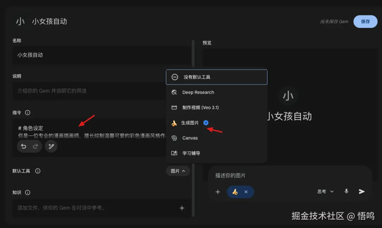Click the plus icon in the preview chat bar
The height and width of the screenshot is (228, 382).
coord(218,191)
